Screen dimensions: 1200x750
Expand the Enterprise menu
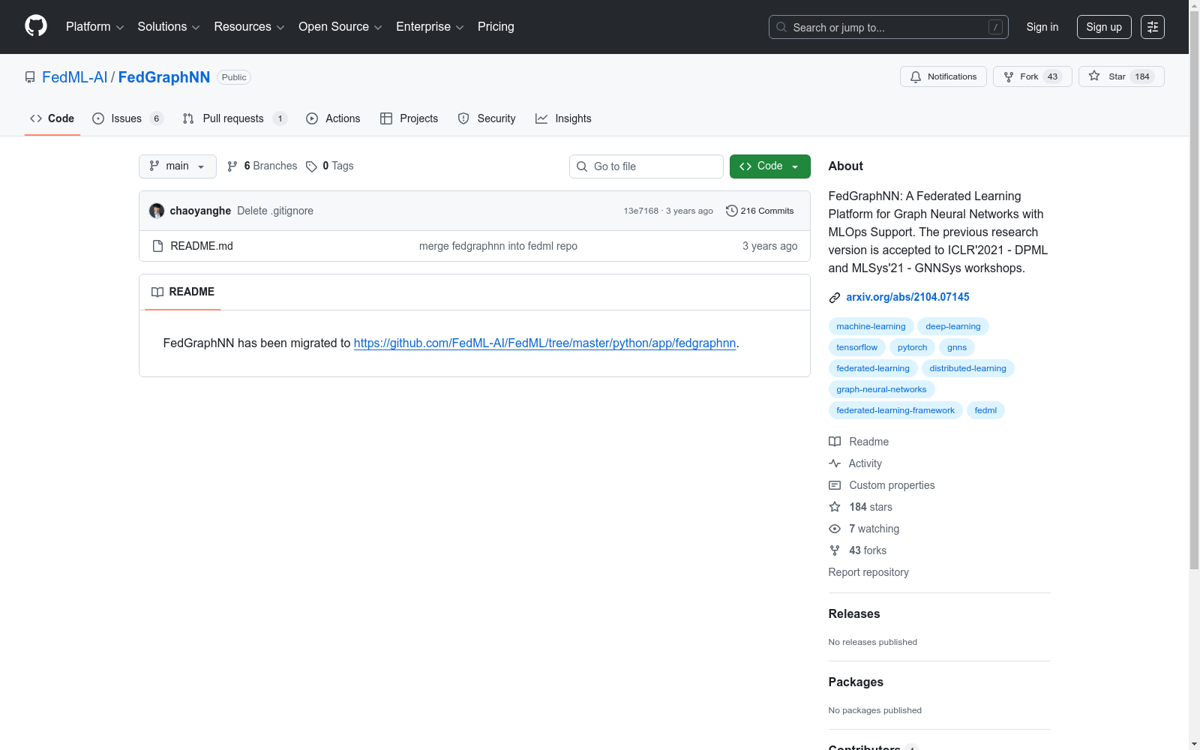[x=430, y=27]
